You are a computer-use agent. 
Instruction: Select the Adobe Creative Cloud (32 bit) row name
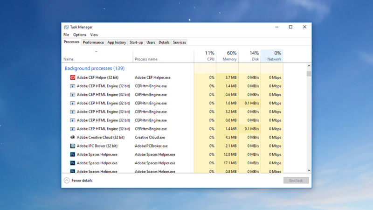pos(101,137)
